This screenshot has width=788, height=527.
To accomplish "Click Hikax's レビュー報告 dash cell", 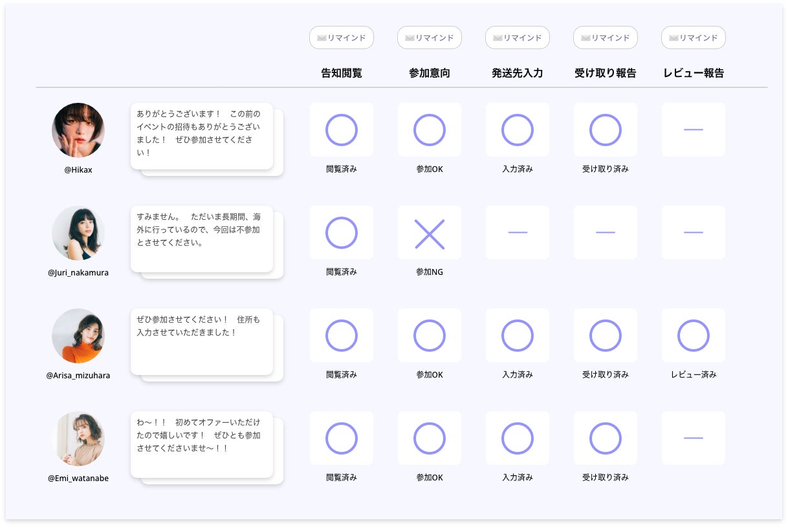I will point(694,130).
